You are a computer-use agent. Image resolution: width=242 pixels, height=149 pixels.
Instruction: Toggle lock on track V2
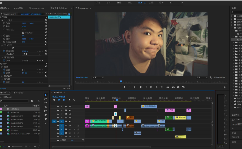(x=58, y=118)
